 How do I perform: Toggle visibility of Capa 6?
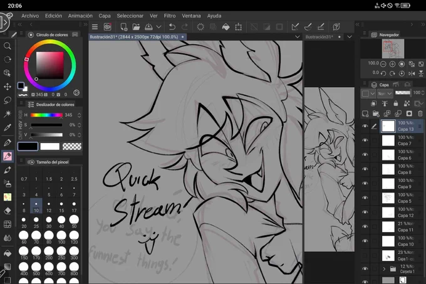(x=365, y=155)
